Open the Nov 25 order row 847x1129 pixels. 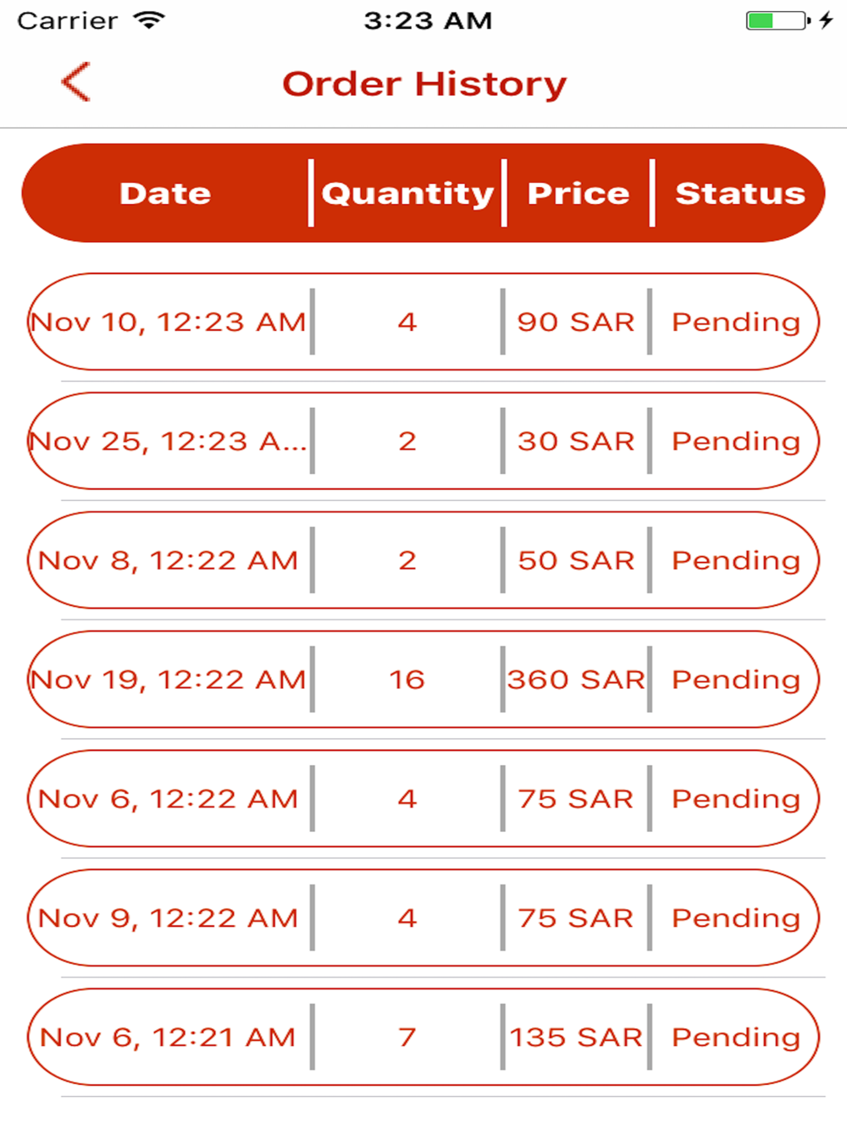coord(423,441)
